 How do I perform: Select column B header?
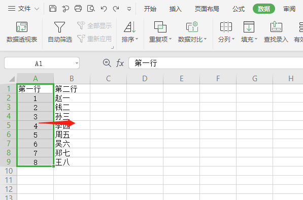pyautogui.click(x=72, y=79)
